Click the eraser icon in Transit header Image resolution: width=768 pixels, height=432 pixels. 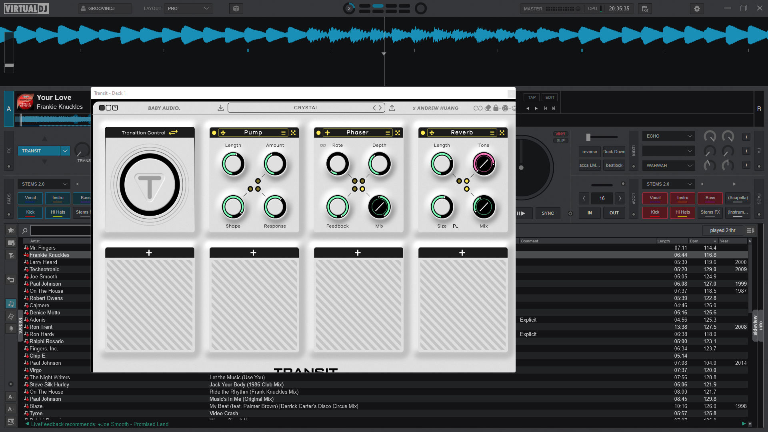488,108
